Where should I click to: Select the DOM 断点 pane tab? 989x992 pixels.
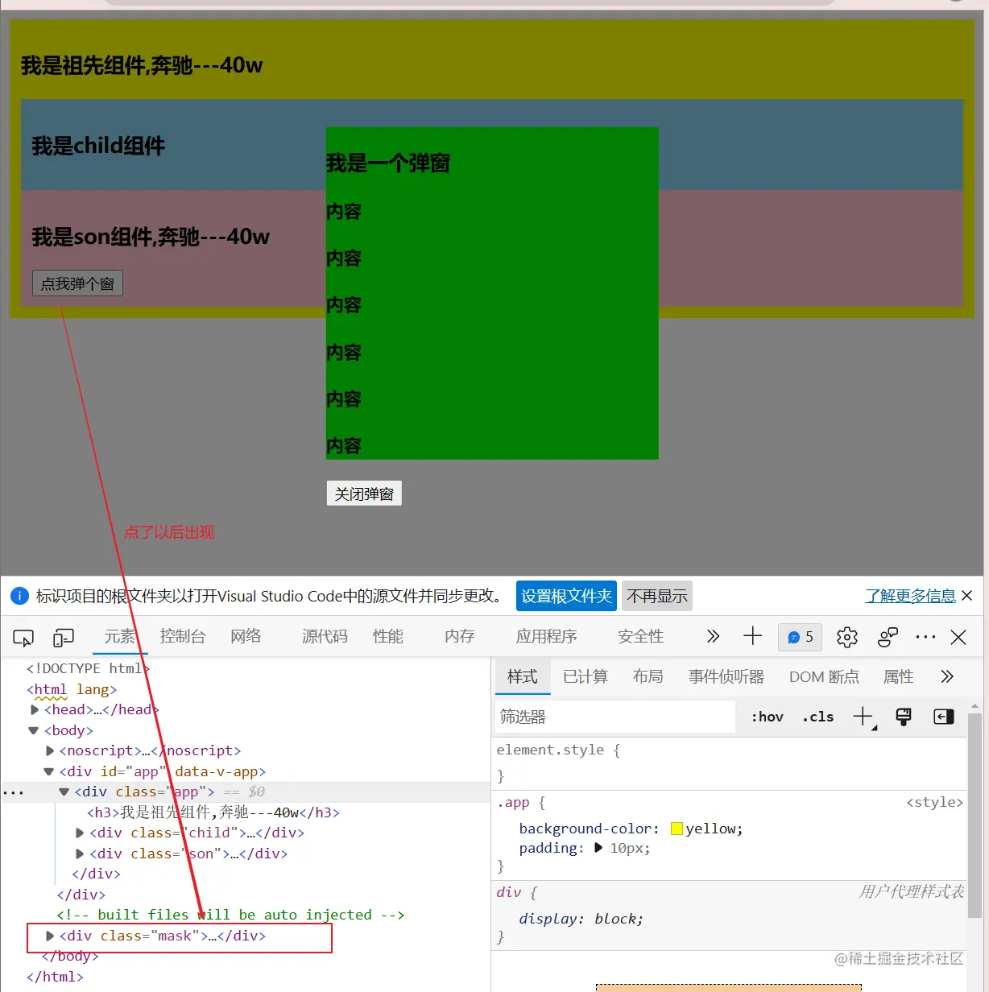824,676
